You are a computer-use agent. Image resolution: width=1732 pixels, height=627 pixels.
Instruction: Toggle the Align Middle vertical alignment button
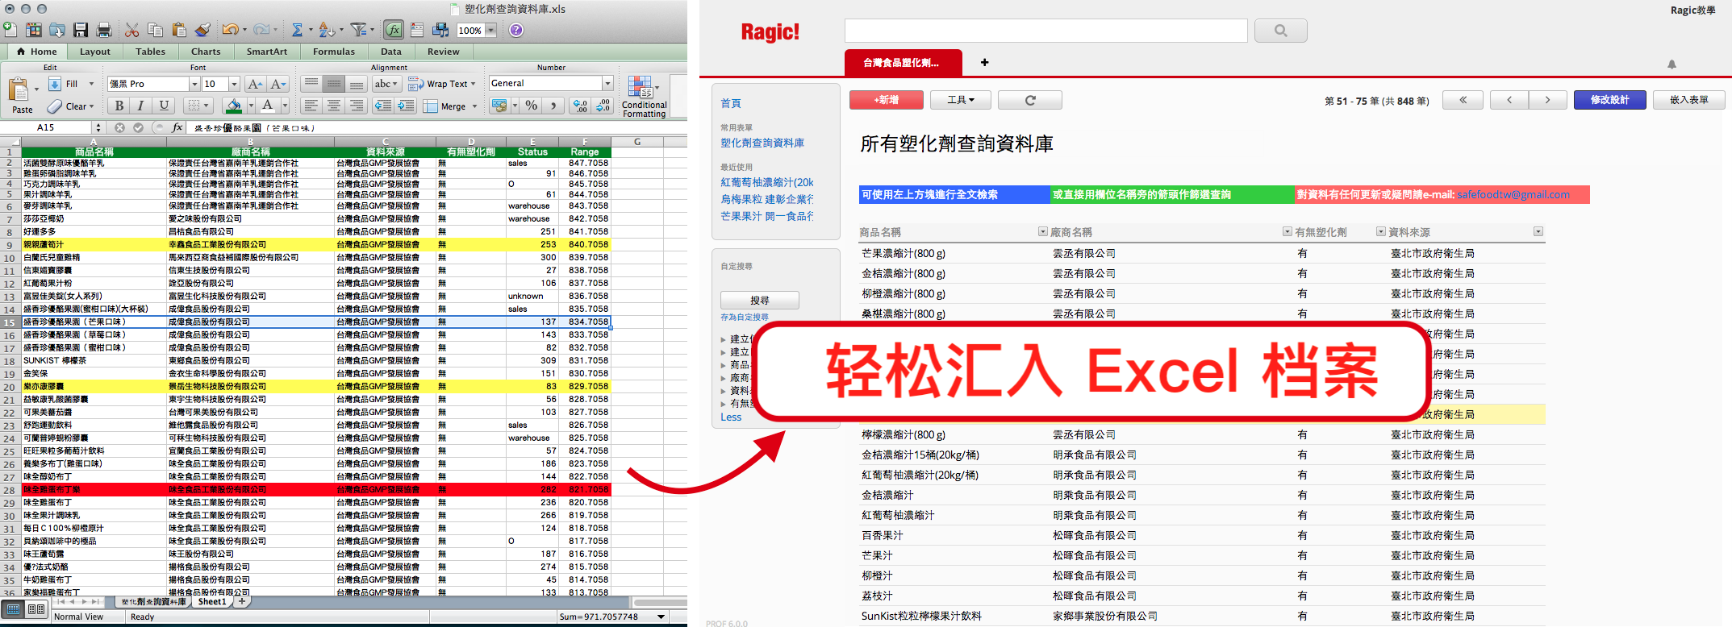333,84
